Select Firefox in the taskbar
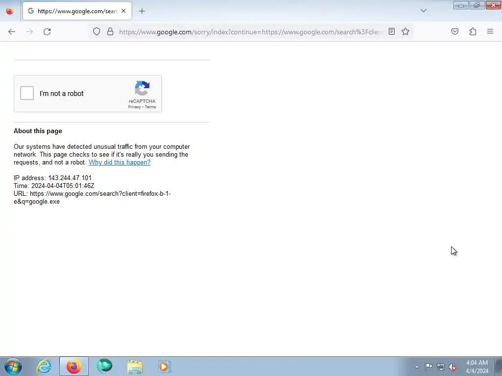Image resolution: width=502 pixels, height=376 pixels. click(74, 366)
